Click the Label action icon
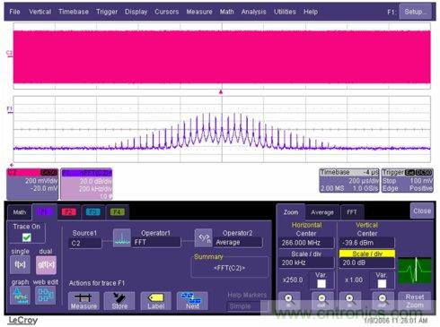 [x=156, y=301]
